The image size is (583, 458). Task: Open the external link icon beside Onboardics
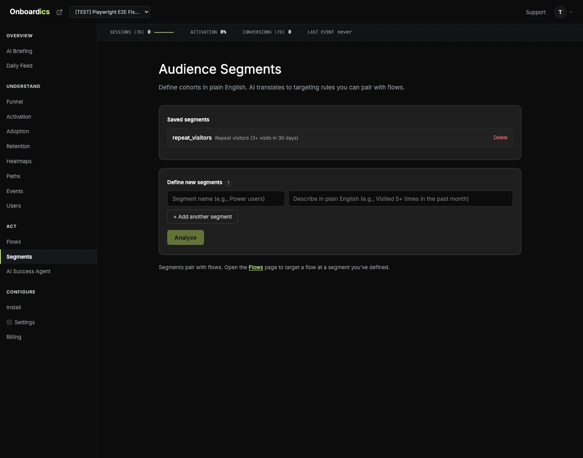pyautogui.click(x=60, y=12)
